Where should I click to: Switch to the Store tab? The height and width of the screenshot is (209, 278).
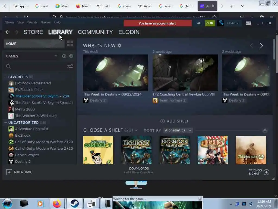pos(33,32)
